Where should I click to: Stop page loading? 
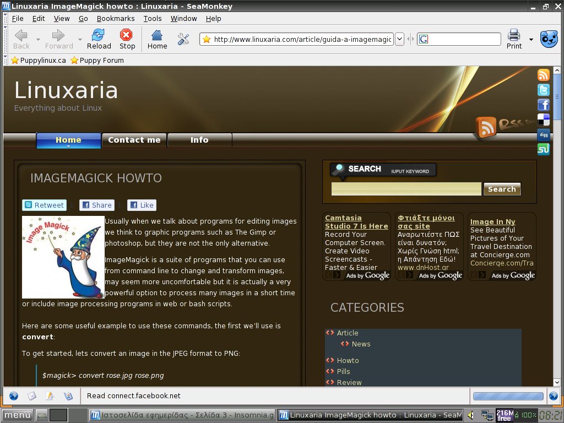(x=127, y=39)
